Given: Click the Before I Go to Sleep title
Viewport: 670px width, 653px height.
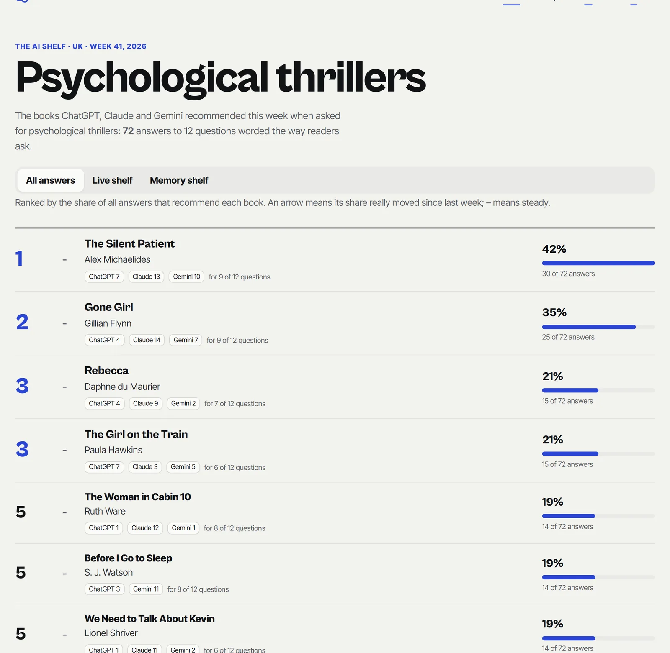Looking at the screenshot, I should pyautogui.click(x=128, y=558).
